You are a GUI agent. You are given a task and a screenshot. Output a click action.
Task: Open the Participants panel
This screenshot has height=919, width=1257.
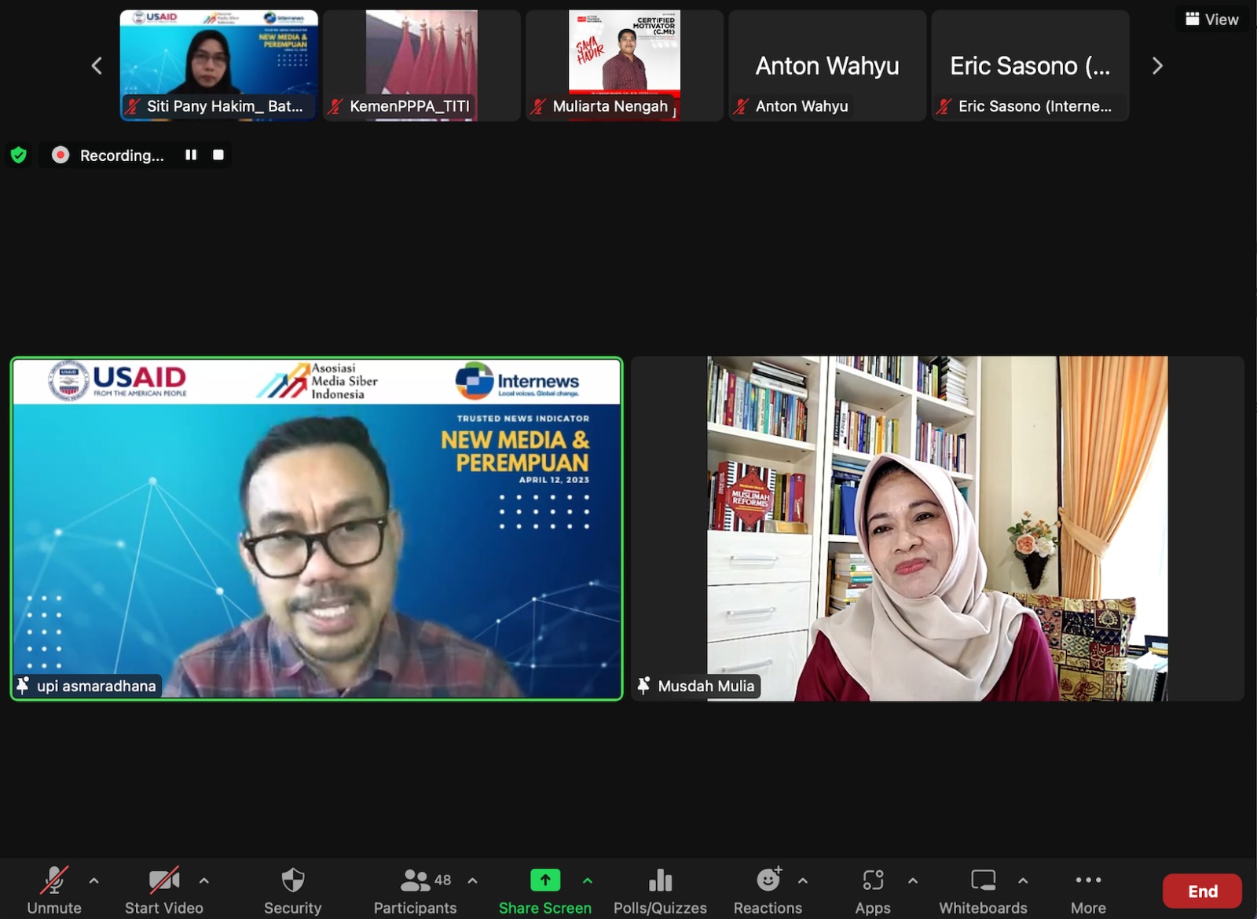(x=415, y=892)
